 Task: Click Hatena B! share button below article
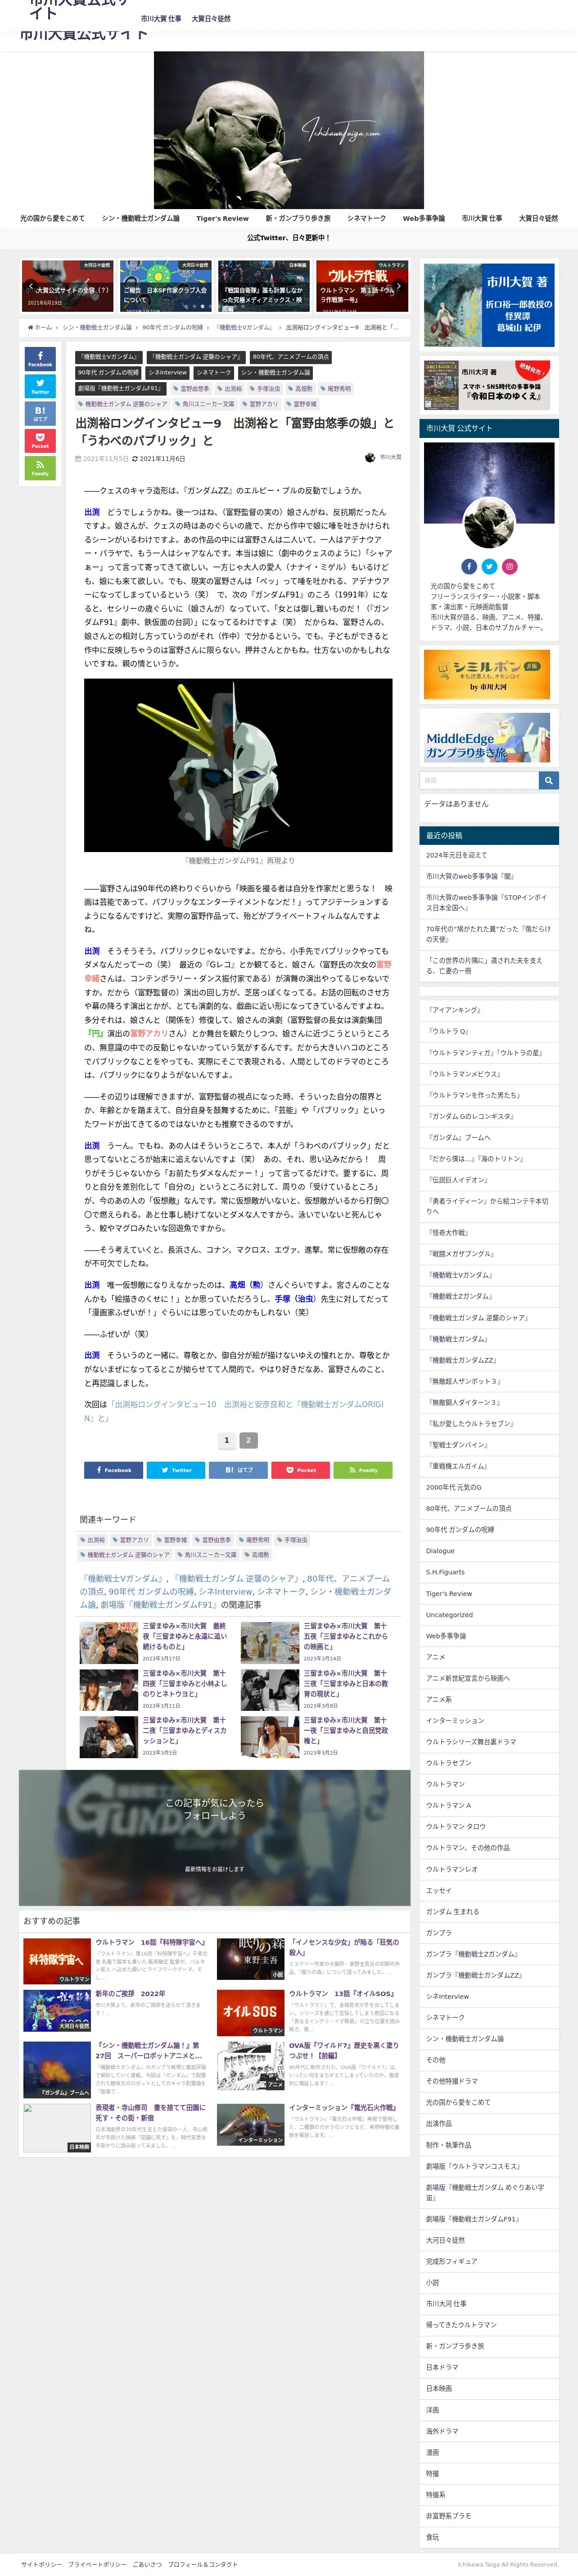pyautogui.click(x=238, y=1469)
